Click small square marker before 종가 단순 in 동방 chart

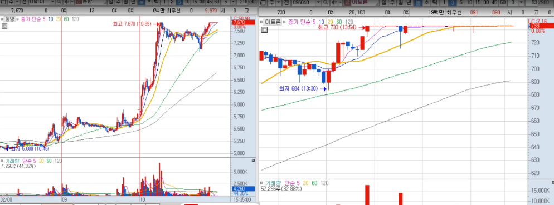18,19
